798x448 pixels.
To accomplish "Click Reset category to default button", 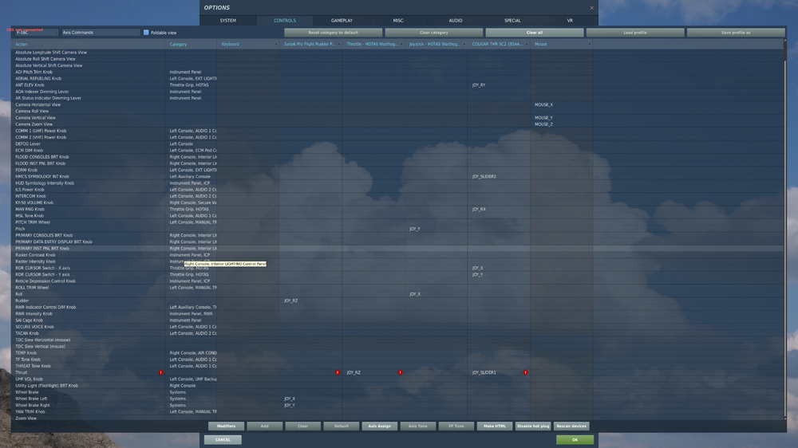I will click(333, 33).
